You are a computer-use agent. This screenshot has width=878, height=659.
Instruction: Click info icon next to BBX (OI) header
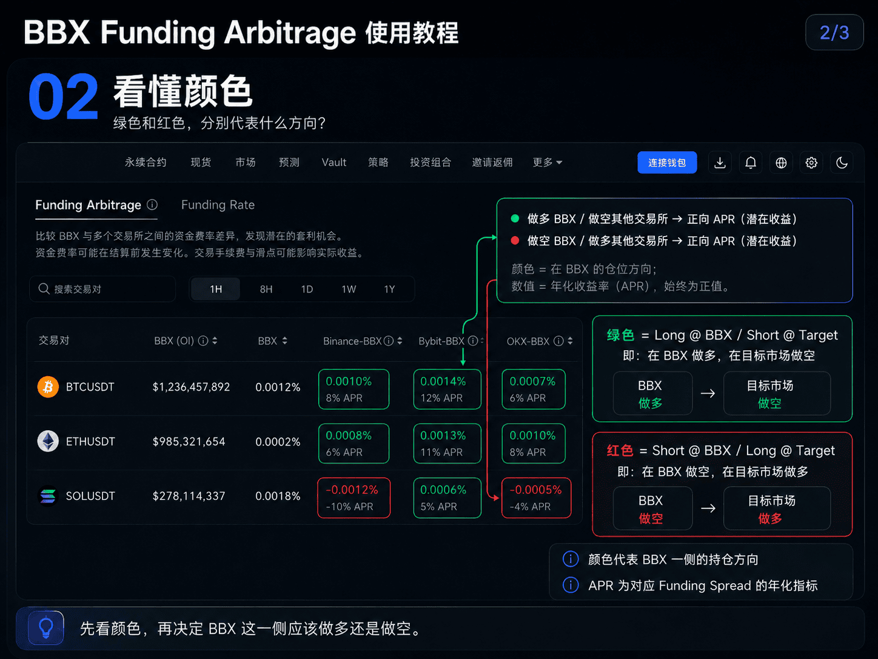point(203,341)
